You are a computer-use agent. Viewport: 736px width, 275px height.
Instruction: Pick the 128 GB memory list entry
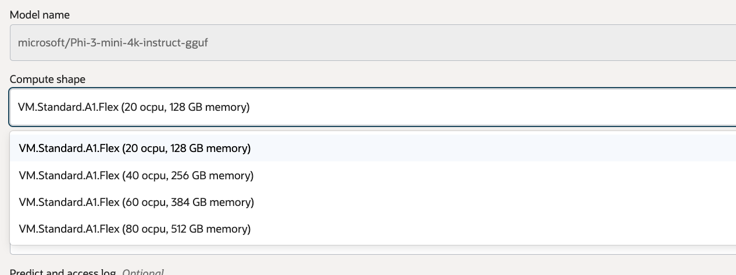coord(135,149)
